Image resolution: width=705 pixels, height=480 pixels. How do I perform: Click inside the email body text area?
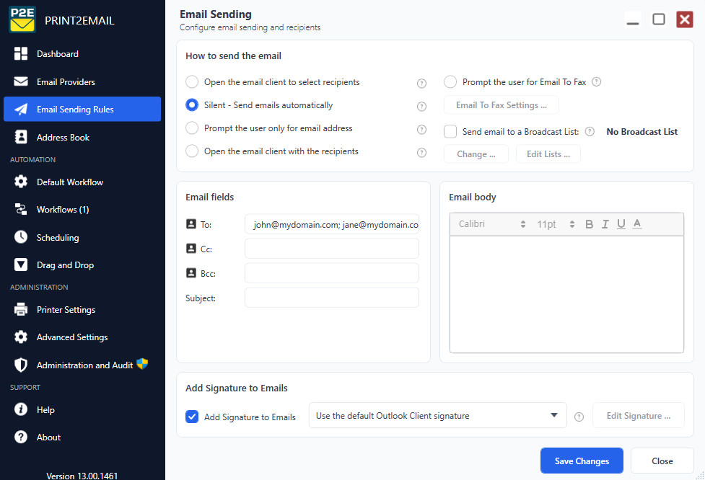pos(566,294)
